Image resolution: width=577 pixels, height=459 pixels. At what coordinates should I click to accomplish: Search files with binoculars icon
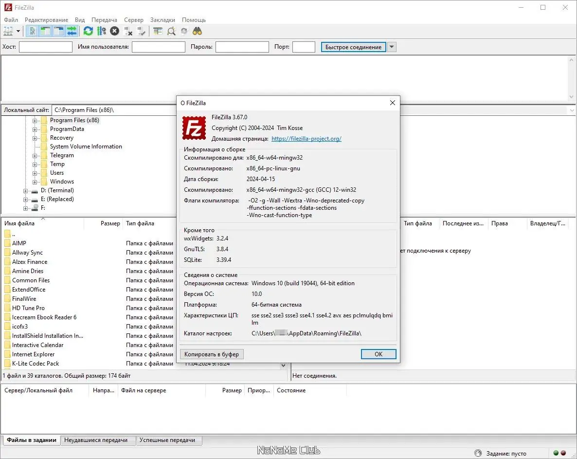[x=197, y=31]
